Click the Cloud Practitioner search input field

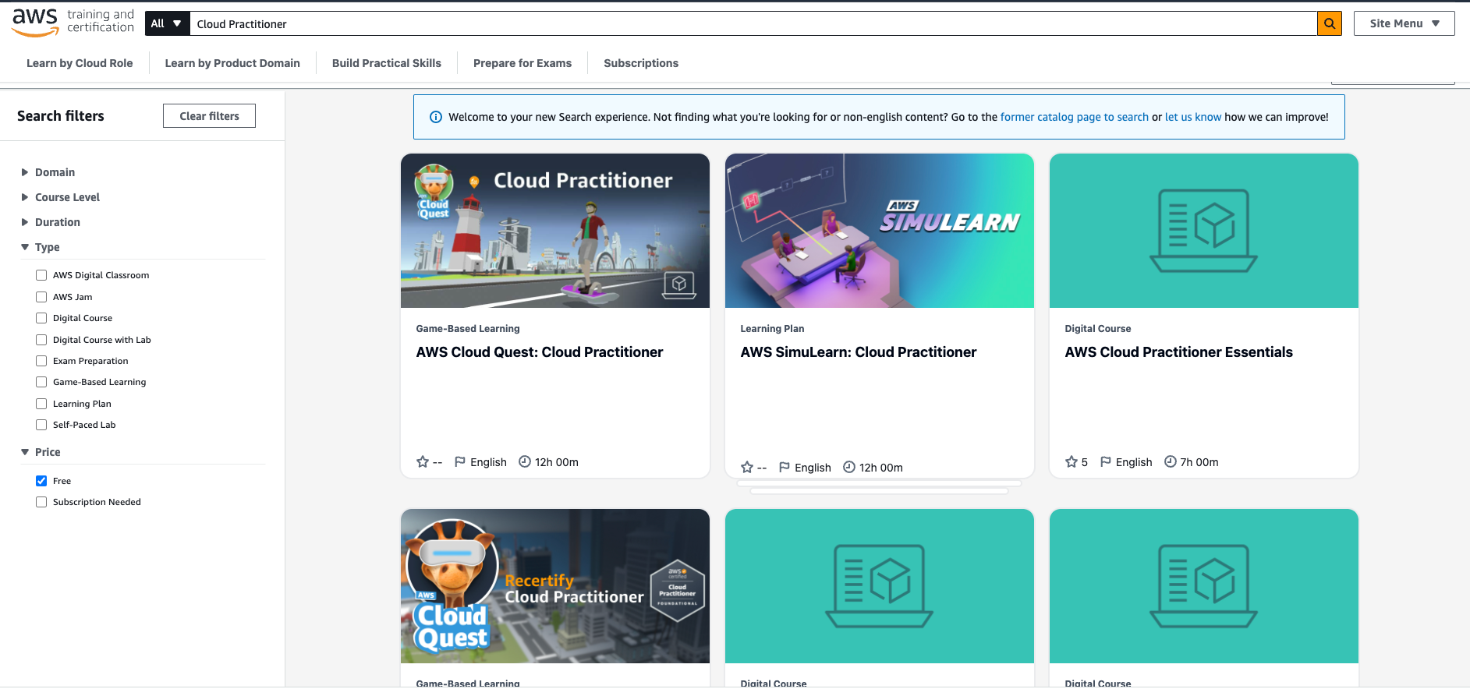(x=753, y=23)
